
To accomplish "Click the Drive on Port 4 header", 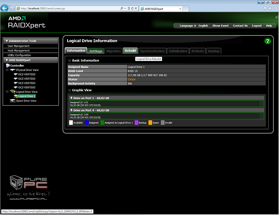I will pos(167,110).
